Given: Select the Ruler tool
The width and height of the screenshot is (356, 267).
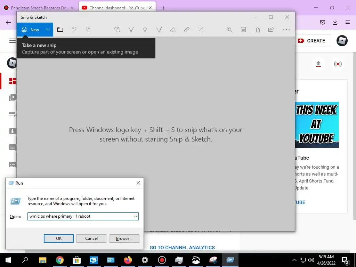Looking at the screenshot, I should [187, 30].
